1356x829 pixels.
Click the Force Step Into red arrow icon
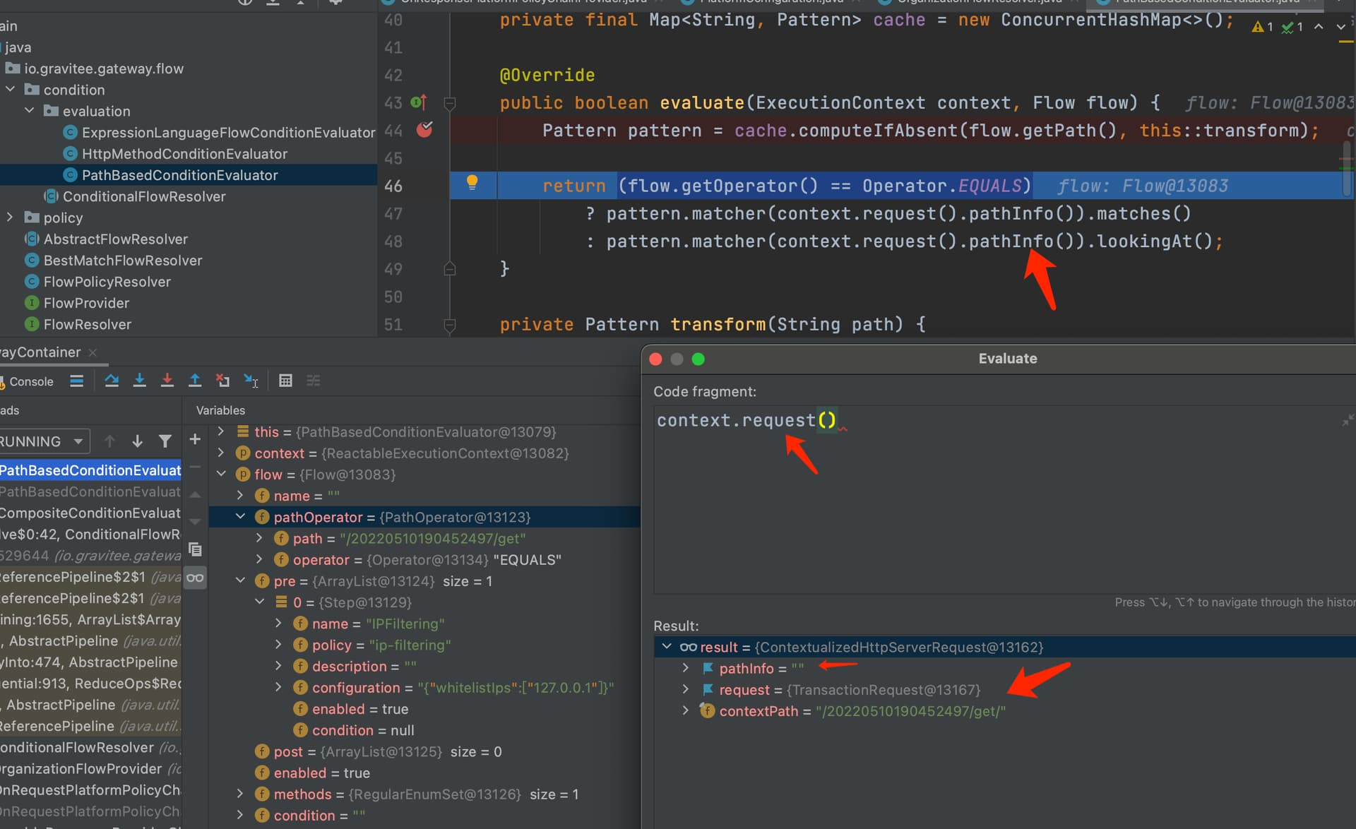pyautogui.click(x=167, y=381)
